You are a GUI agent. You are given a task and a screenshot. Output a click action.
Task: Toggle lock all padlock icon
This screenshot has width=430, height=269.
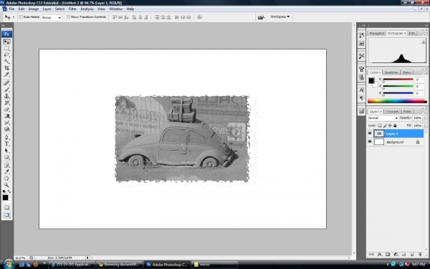[x=395, y=126]
